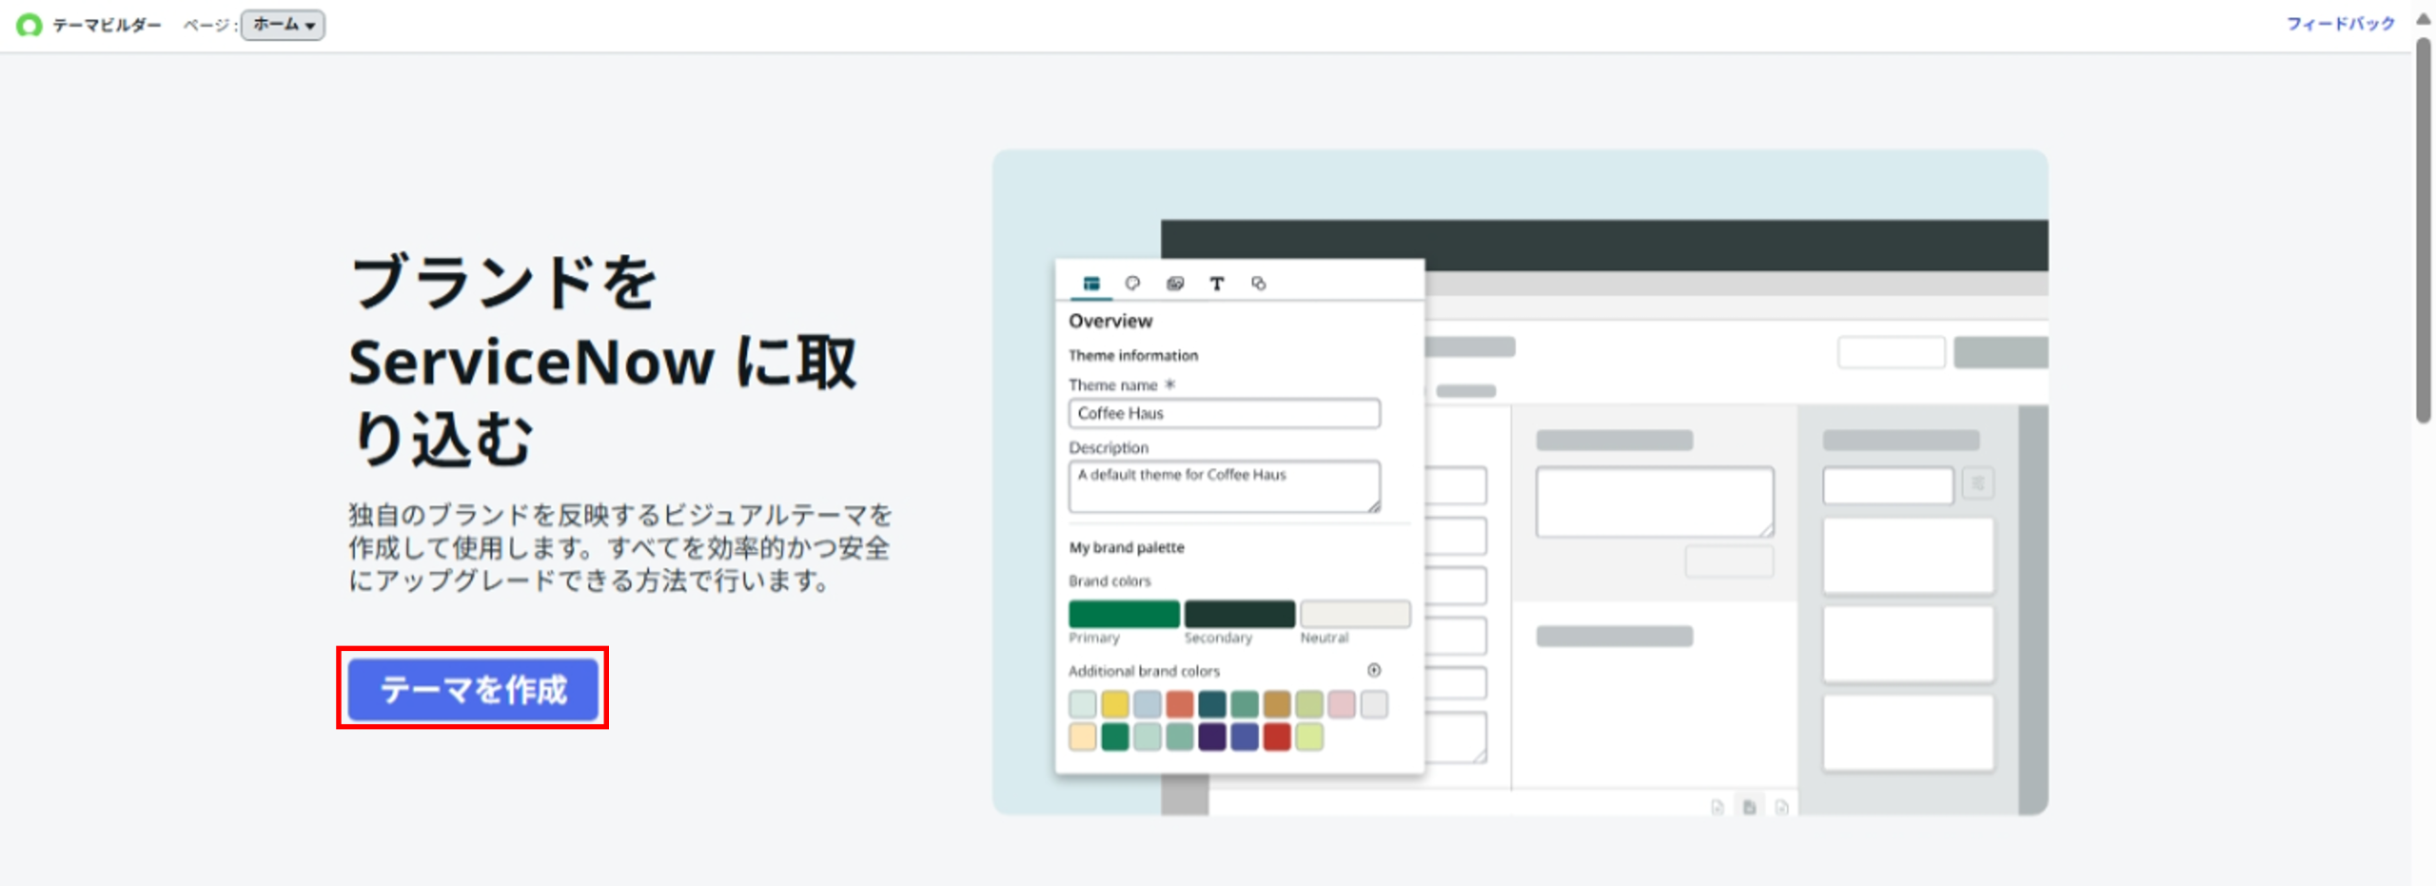Click the ブランドを ServiceNow に取り込む heading
The image size is (2436, 886).
point(602,360)
